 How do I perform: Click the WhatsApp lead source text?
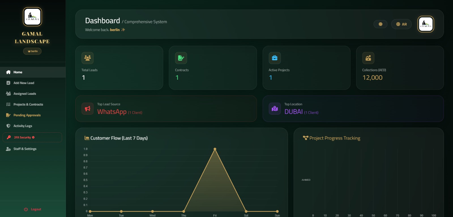coord(112,112)
